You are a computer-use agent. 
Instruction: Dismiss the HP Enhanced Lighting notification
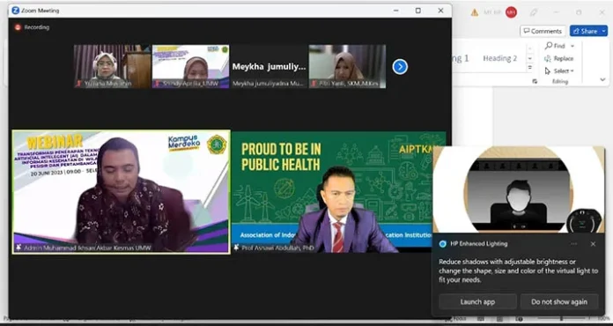pos(593,244)
